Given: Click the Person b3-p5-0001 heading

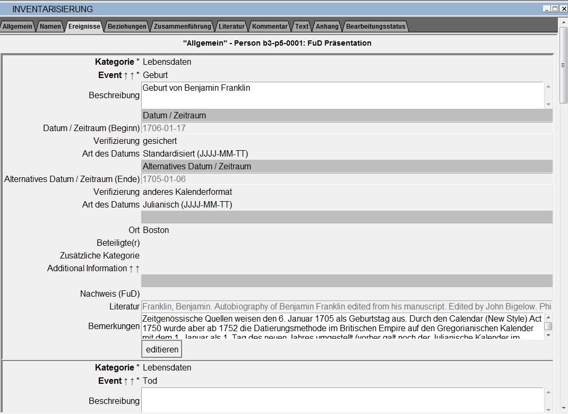Looking at the screenshot, I should click(277, 43).
